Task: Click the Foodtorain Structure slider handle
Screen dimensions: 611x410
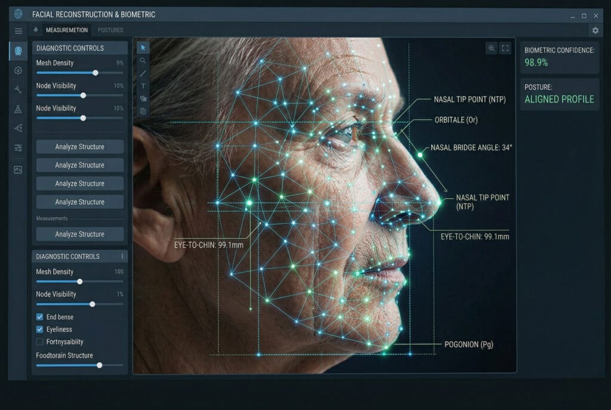Action: pos(100,365)
